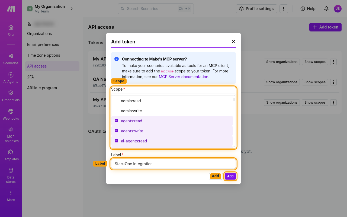
Task: Open the JS user avatar menu
Action: click(338, 9)
